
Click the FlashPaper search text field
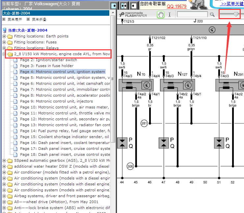click(192, 14)
